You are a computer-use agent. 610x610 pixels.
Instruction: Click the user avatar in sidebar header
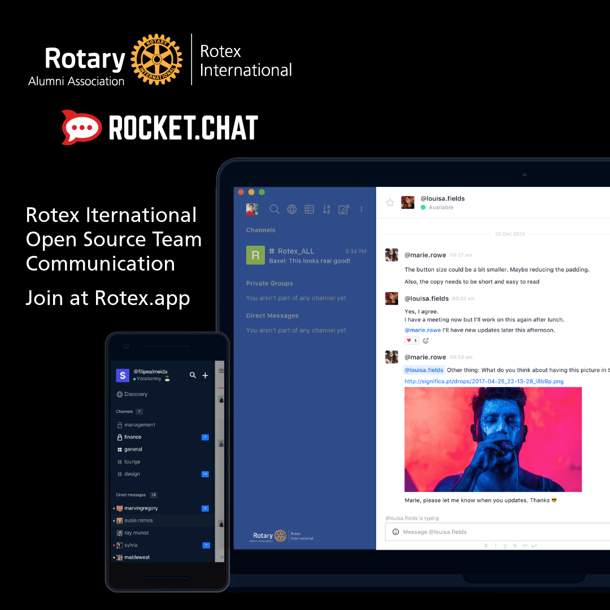252,210
